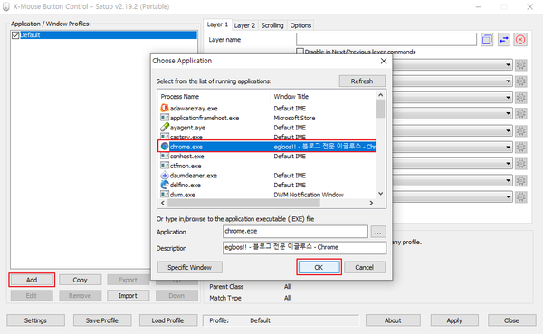The height and width of the screenshot is (334, 543).
Task: Select the applicationframehost.exe row
Action: (268, 118)
